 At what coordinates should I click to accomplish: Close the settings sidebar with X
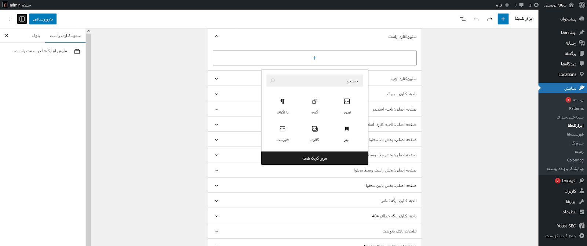click(7, 36)
